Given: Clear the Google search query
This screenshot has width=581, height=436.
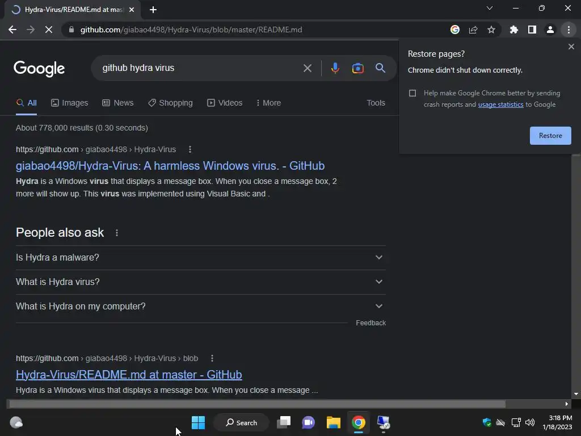Looking at the screenshot, I should pos(307,68).
